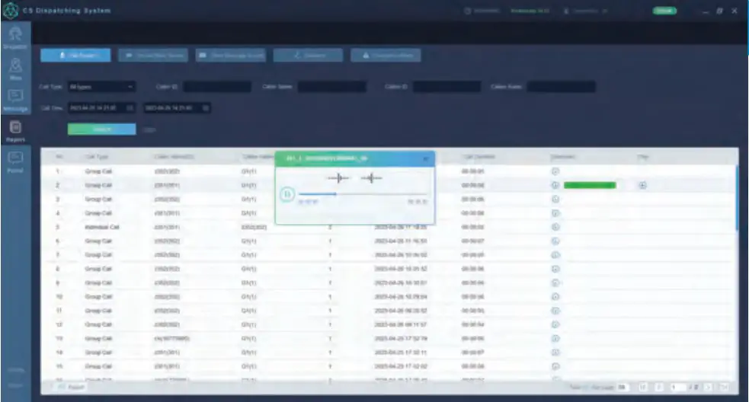This screenshot has height=402, width=749.
Task: Open the calendar for Call Time end date
Action: (206, 108)
